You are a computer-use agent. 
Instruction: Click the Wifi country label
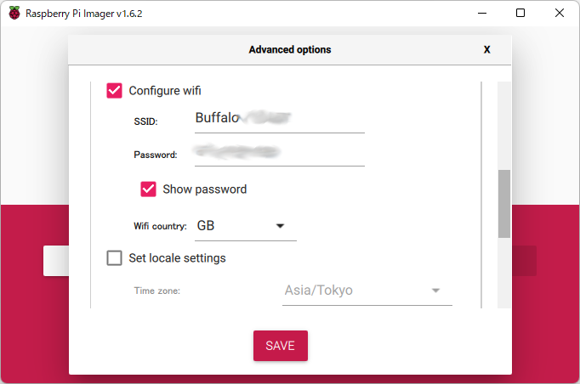[160, 226]
